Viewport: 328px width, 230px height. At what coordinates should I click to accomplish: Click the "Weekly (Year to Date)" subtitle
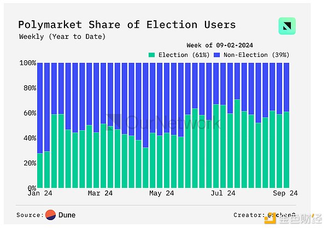pos(62,37)
